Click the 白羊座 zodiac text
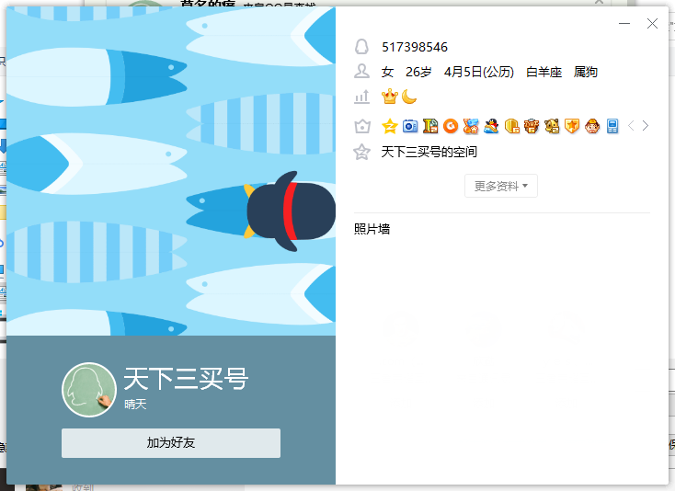 point(543,72)
